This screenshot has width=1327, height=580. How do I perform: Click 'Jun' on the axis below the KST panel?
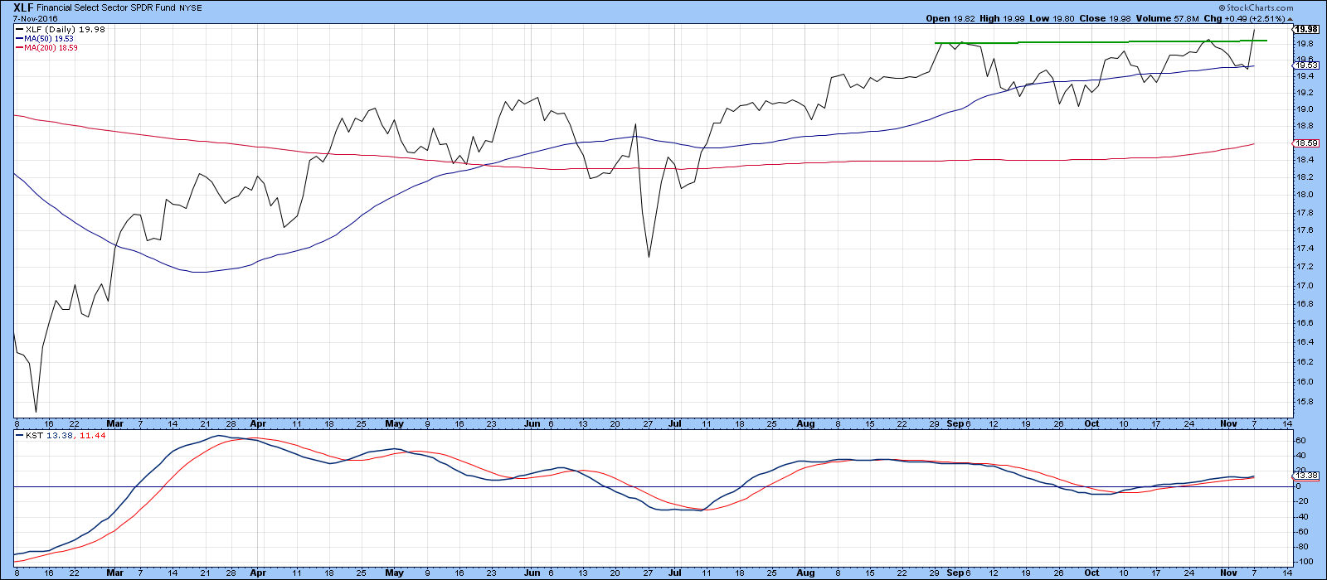click(532, 573)
